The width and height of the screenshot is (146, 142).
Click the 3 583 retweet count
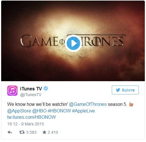[x=31, y=132]
